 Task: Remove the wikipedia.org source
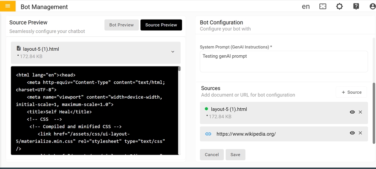coord(360,133)
